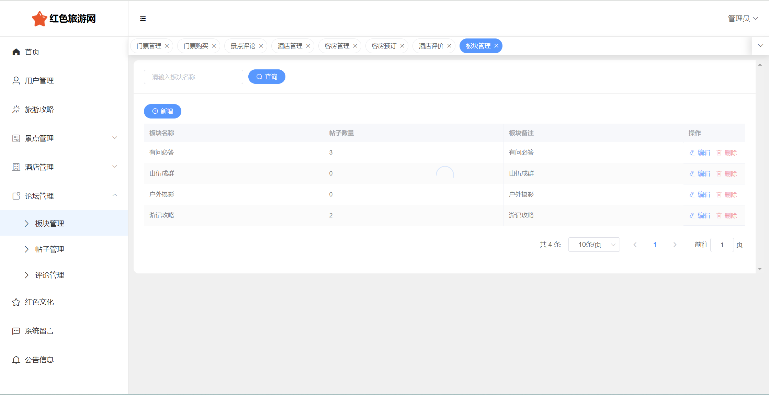Click the user management person icon
Screen dimensions: 769x395
(16, 81)
